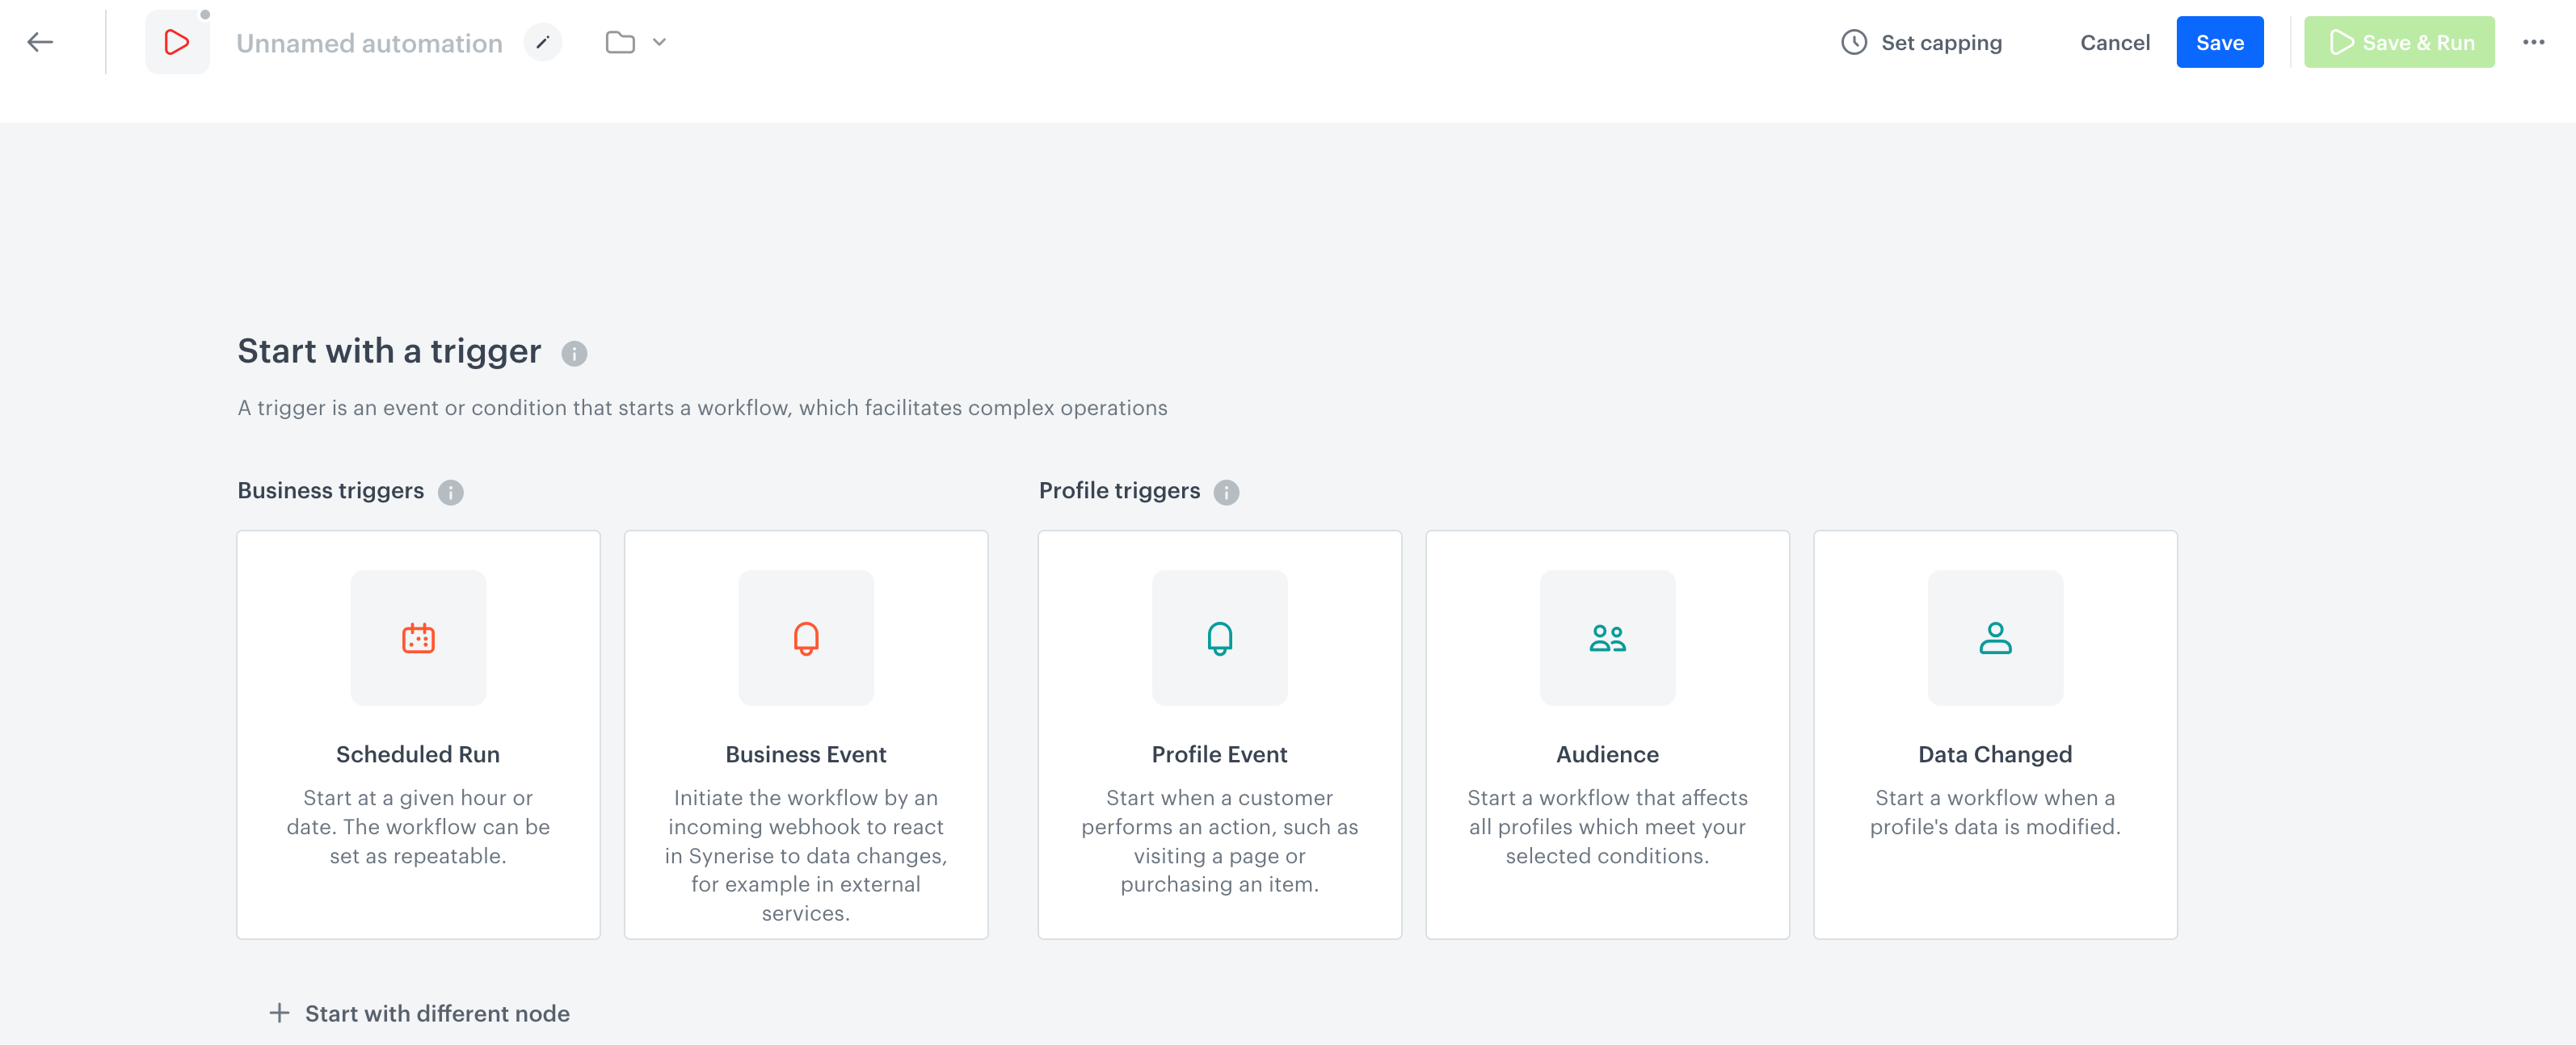This screenshot has width=2576, height=1045.
Task: Click the Unnamed automation title field
Action: click(x=369, y=43)
